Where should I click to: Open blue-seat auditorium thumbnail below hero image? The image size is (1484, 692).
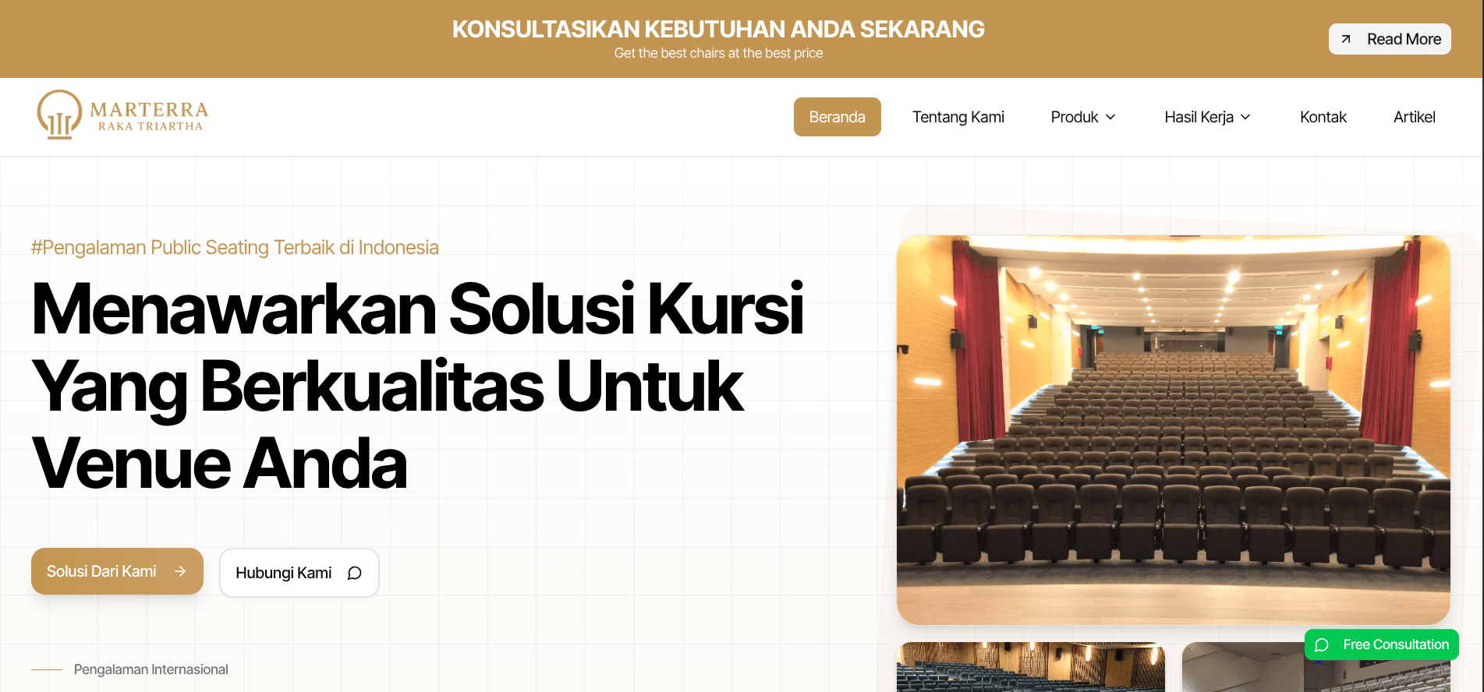click(x=1031, y=667)
